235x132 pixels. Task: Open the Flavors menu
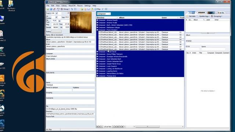click(80, 6)
